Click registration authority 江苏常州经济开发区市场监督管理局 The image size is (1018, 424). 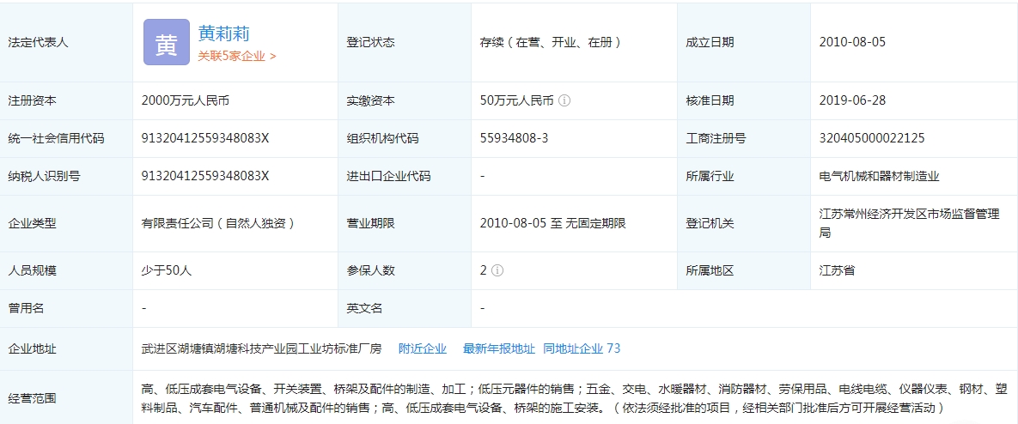(909, 222)
